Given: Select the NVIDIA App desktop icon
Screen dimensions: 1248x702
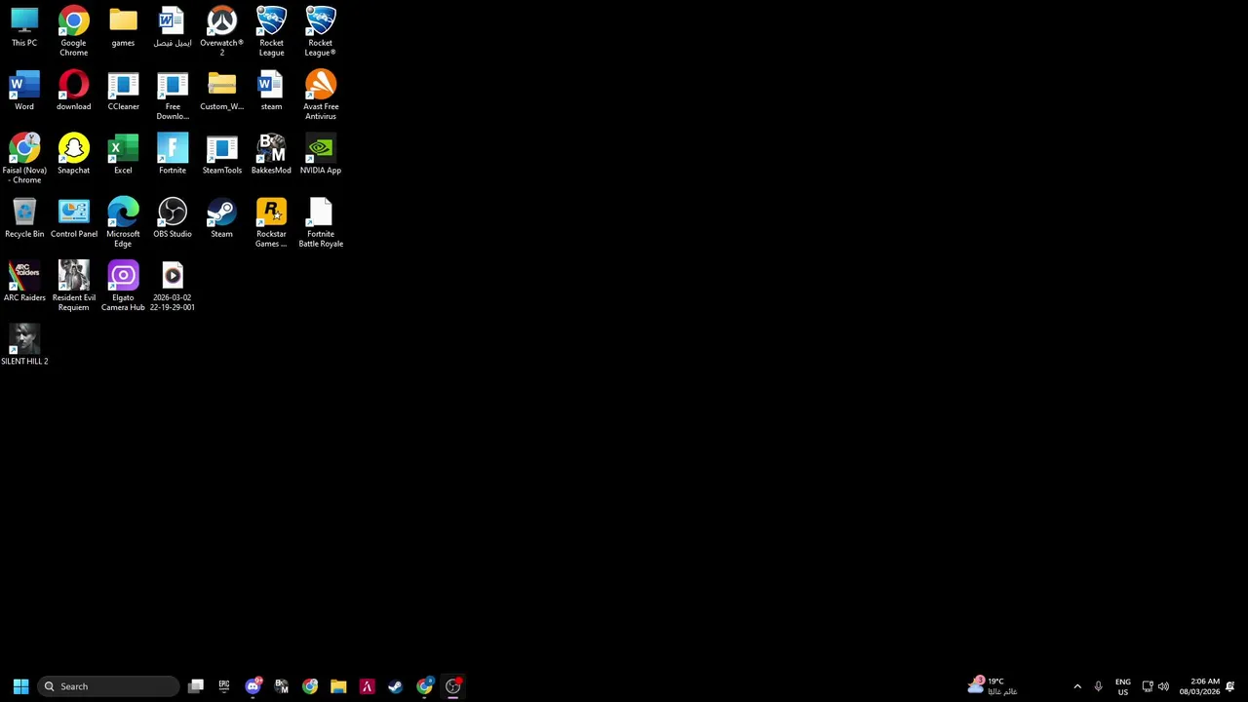Looking at the screenshot, I should [321, 154].
